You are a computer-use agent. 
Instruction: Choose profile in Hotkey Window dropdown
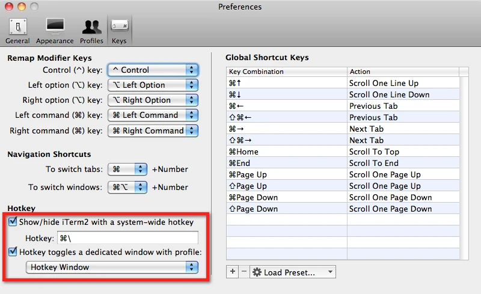coord(112,267)
